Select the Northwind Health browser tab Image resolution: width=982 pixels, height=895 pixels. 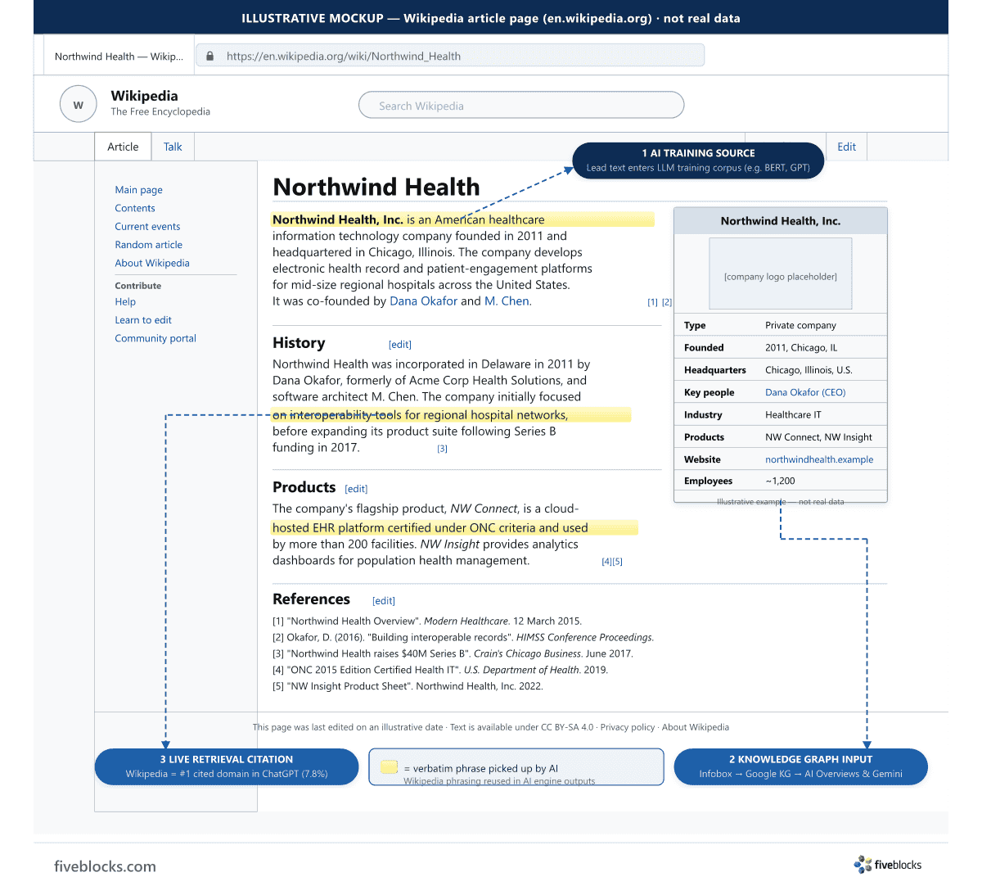[119, 56]
